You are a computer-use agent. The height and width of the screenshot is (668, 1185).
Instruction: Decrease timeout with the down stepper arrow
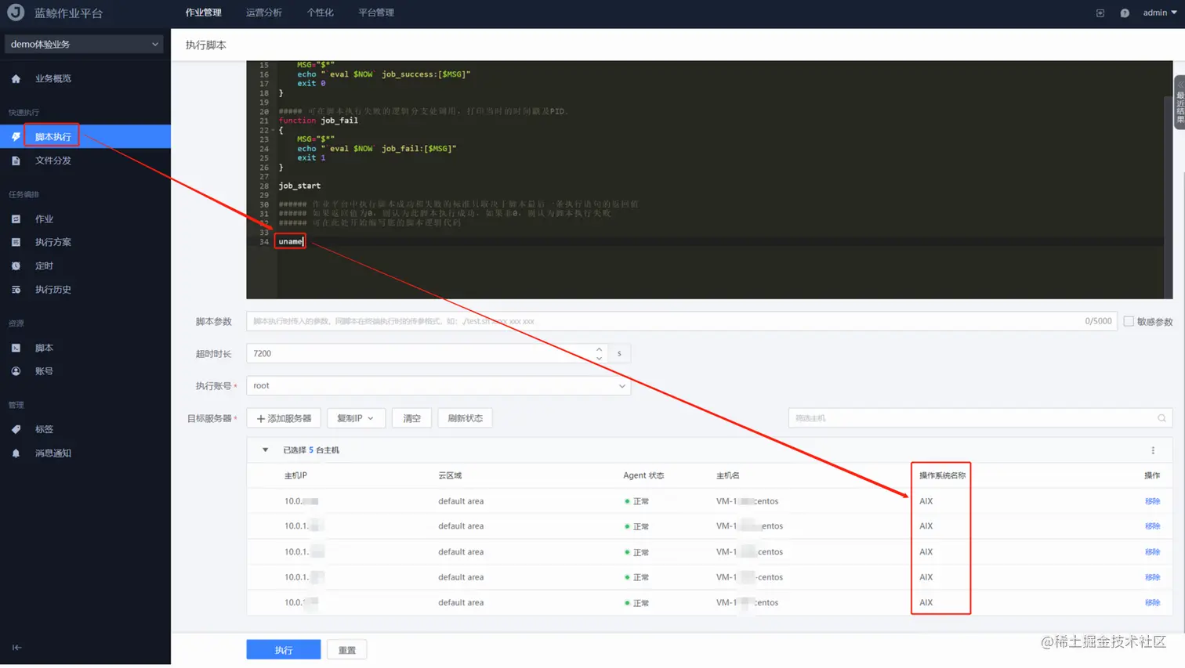point(599,358)
